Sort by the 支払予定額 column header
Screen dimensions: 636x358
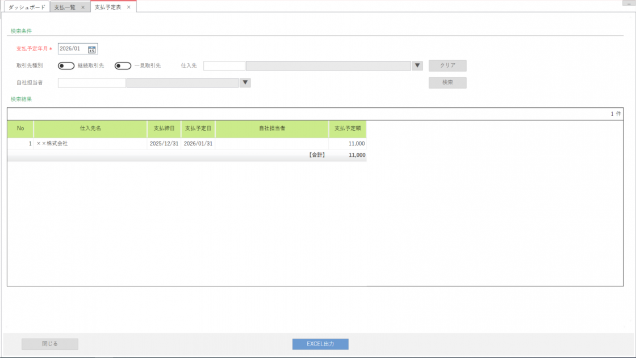tap(348, 128)
